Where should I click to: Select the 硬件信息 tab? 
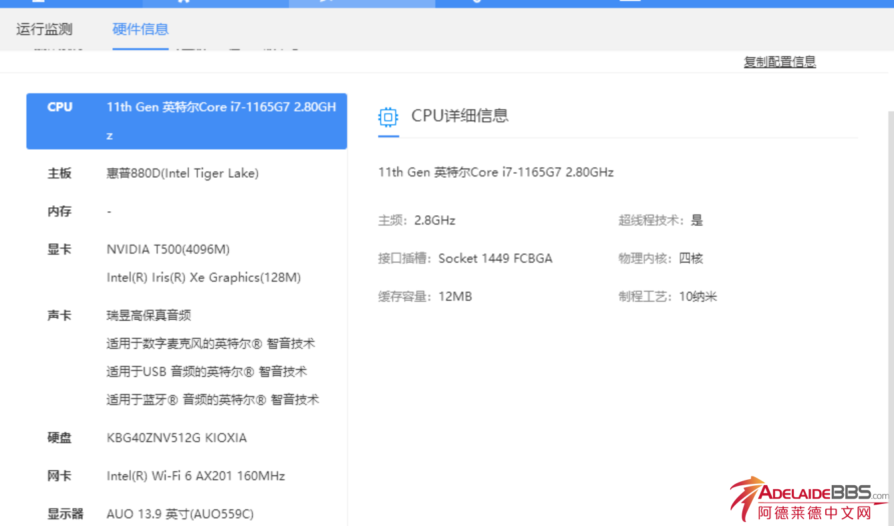tap(140, 29)
